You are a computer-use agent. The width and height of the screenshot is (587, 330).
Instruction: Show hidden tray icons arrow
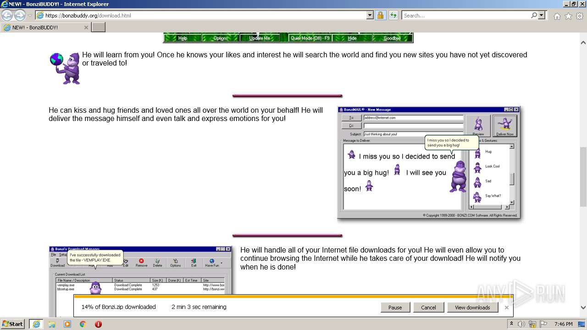[x=512, y=324]
